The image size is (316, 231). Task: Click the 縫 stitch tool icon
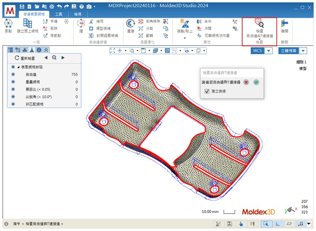81,26
